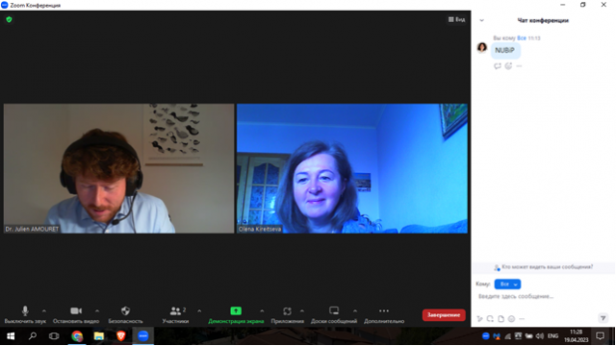Screen dimensions: 616x346
Task: Open Windows notification center
Action: (600, 336)
